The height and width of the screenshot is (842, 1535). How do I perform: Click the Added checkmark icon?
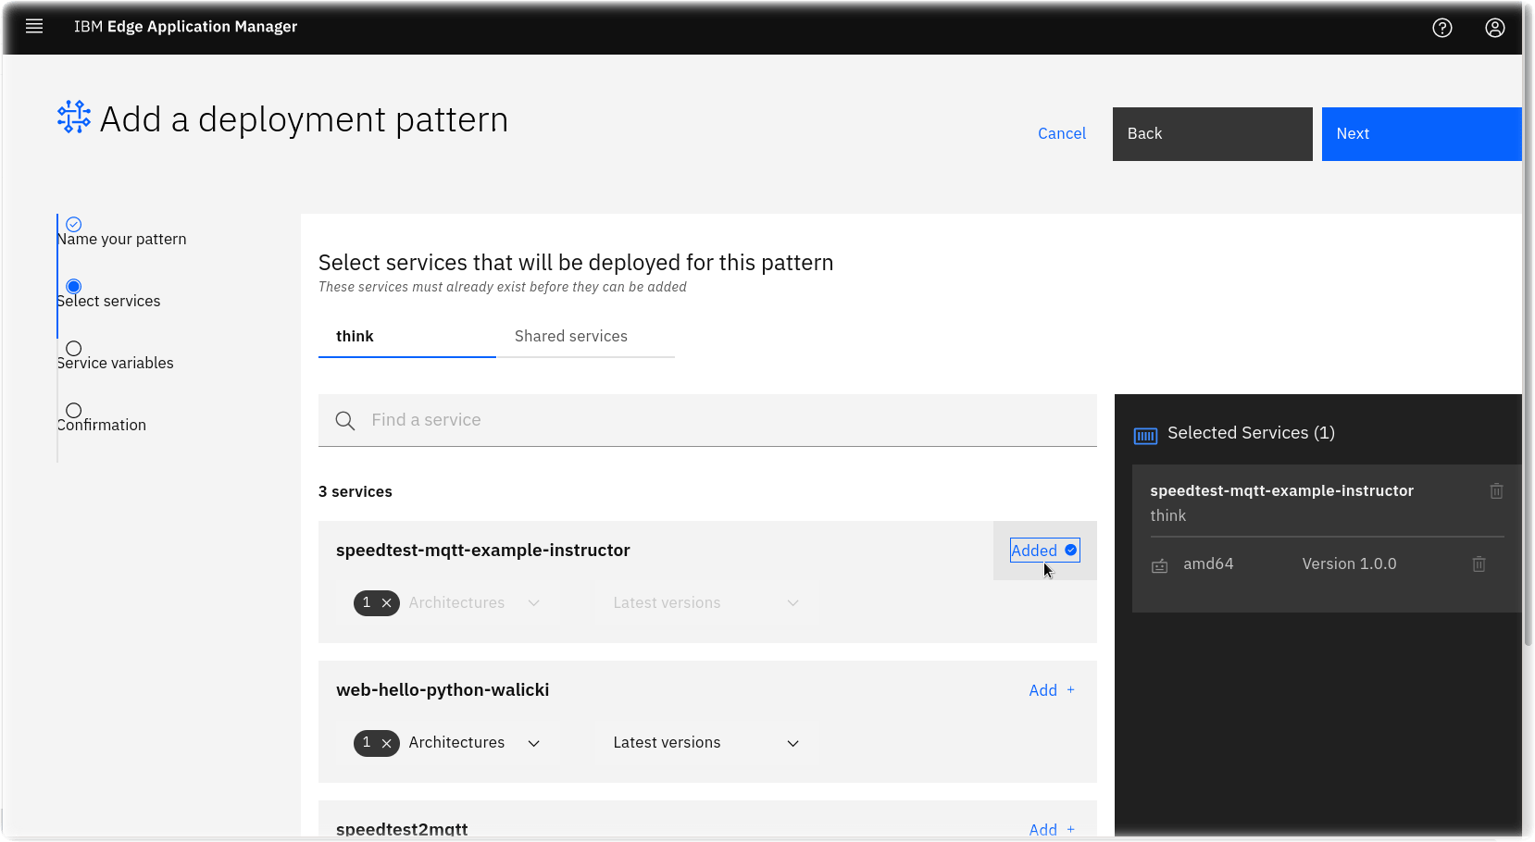[x=1071, y=550]
